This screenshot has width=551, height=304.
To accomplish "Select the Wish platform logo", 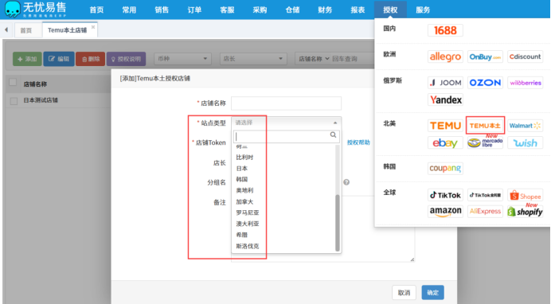I will (525, 143).
